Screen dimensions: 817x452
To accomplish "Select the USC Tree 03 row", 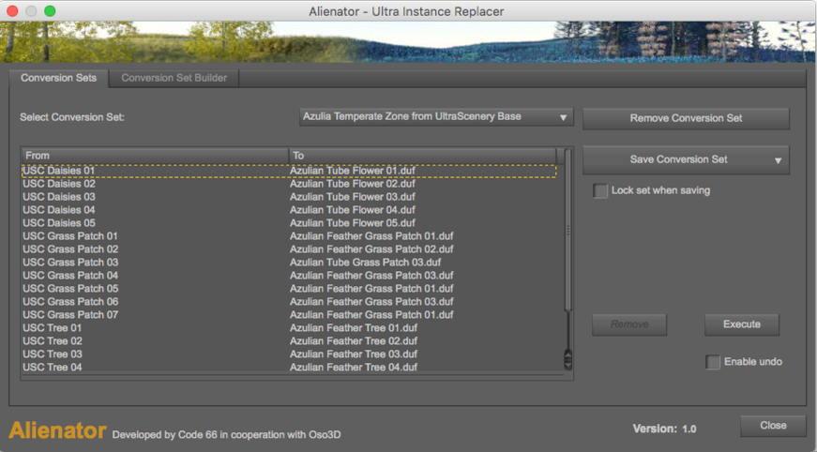I will (x=289, y=354).
